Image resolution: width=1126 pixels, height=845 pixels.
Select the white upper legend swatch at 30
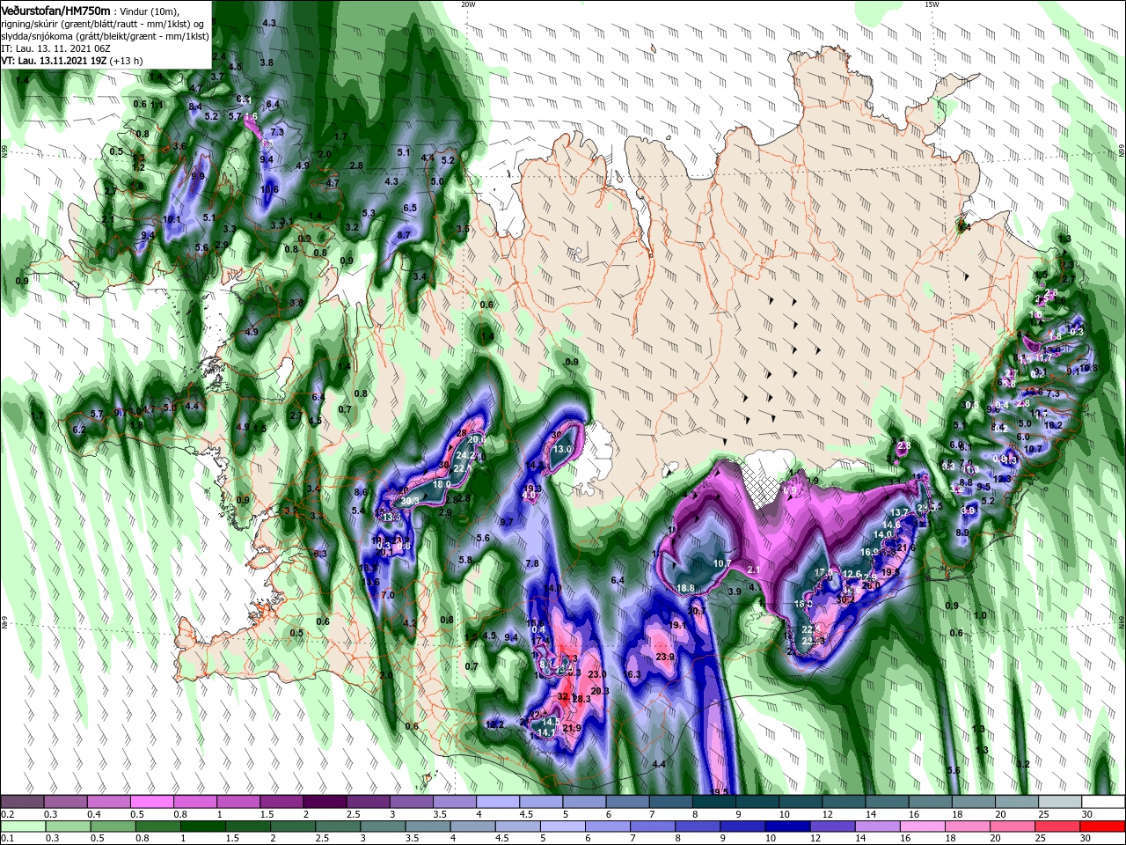pos(1103,802)
